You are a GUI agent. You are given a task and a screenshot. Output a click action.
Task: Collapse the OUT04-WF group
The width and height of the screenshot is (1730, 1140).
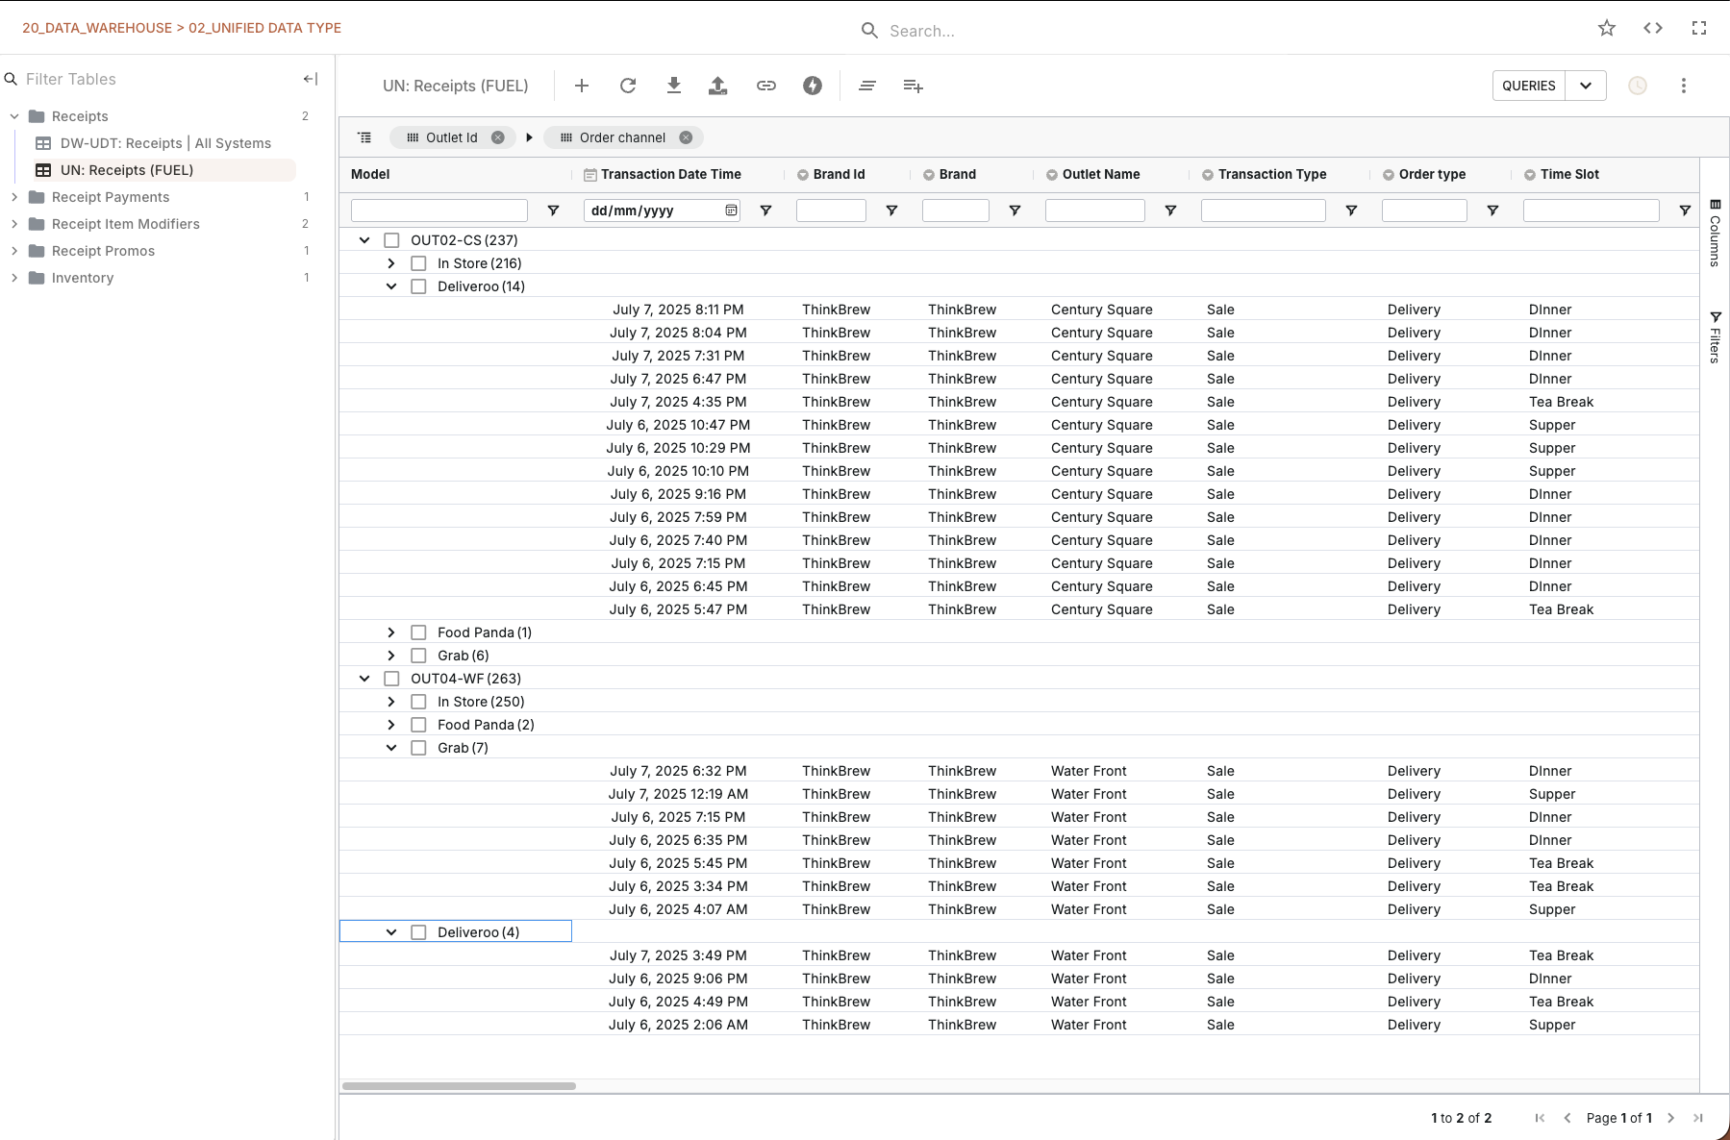pos(364,679)
